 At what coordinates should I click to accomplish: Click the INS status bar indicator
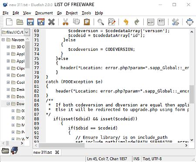[x=136, y=159]
